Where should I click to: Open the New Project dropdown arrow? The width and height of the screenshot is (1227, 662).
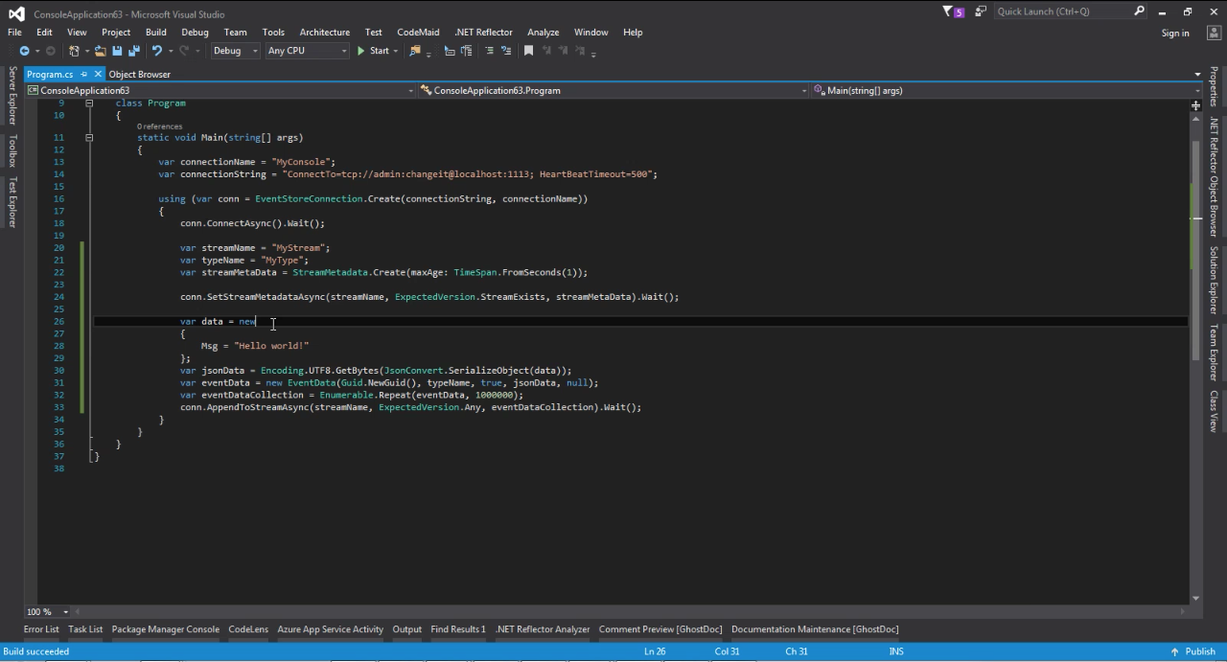coord(86,51)
